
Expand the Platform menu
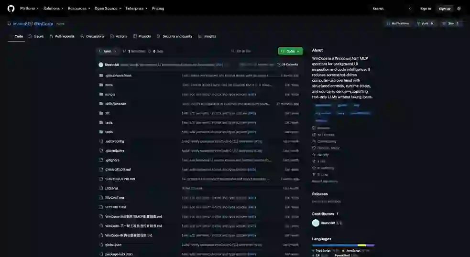[x=29, y=9]
